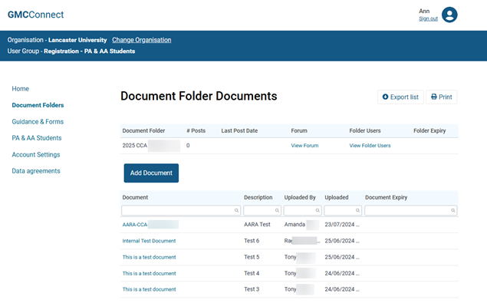487x303 pixels.
Task: Open the user profile avatar icon
Action: click(449, 15)
